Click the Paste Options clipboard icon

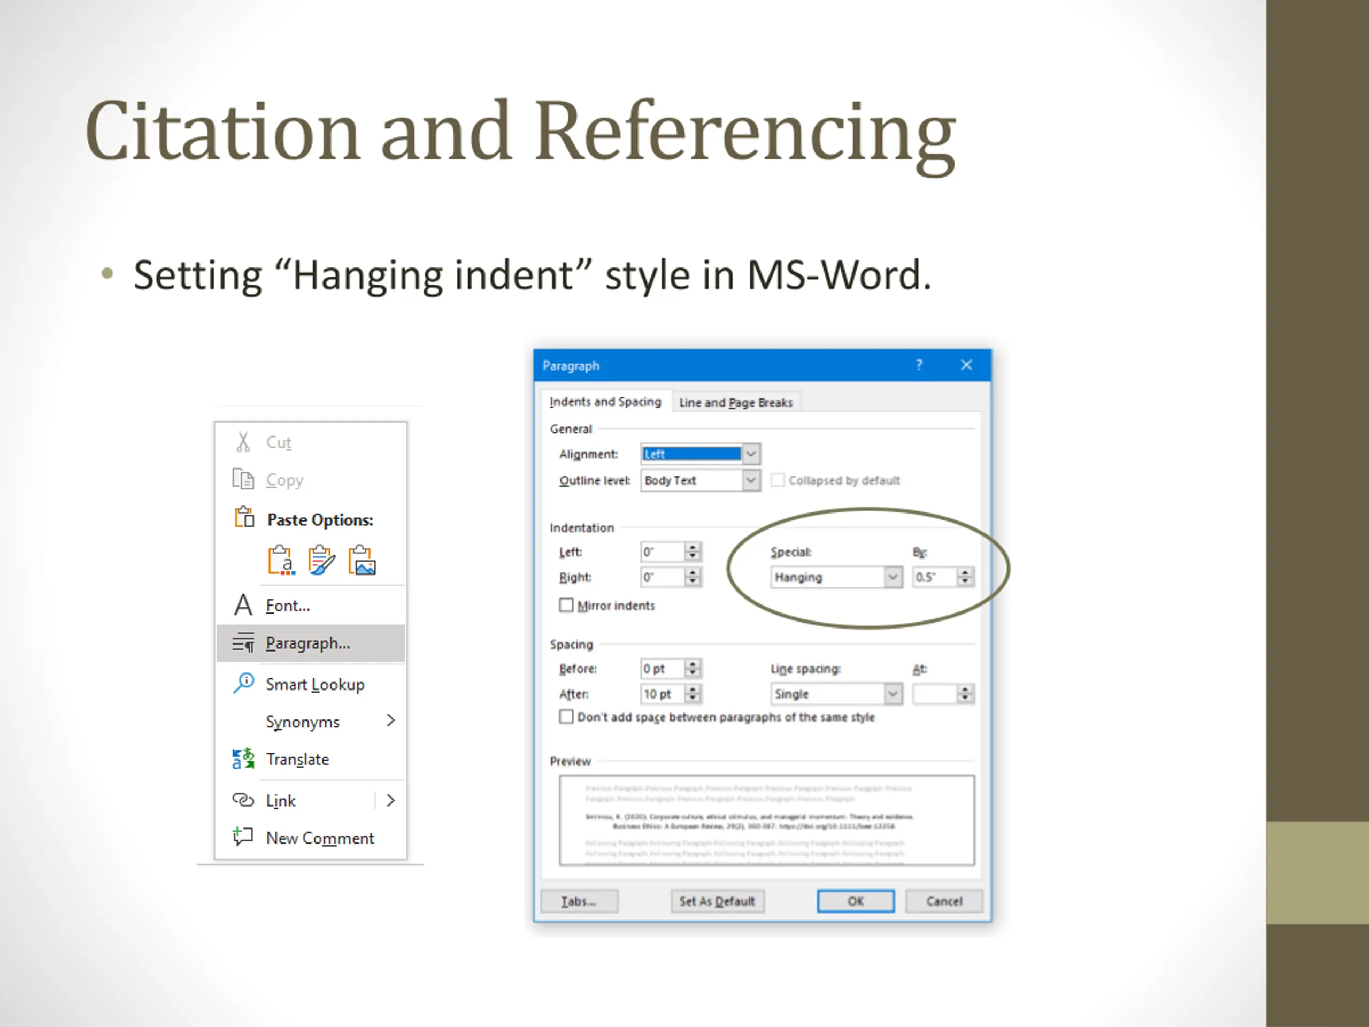244,517
